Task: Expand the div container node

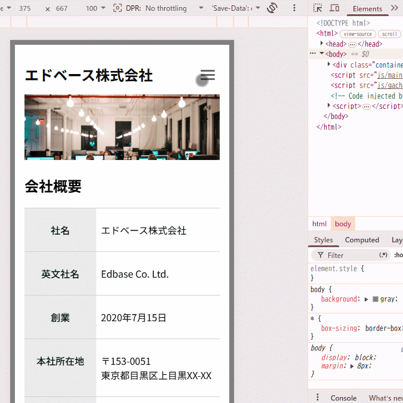Action: pos(329,64)
